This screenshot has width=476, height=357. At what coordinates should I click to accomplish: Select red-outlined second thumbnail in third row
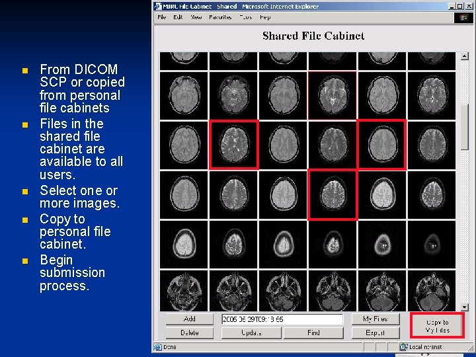click(x=233, y=145)
